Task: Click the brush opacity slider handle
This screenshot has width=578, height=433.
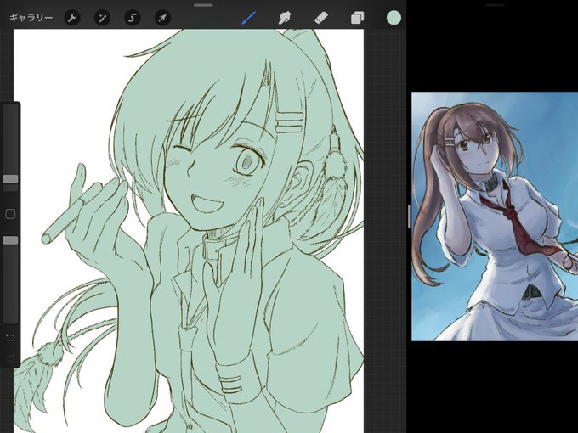Action: pyautogui.click(x=10, y=240)
